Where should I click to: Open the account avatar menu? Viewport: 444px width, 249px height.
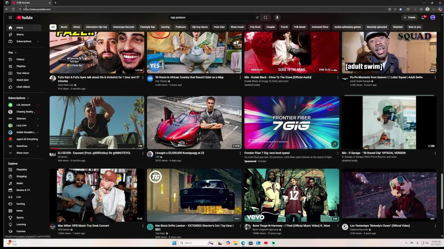coord(433,17)
